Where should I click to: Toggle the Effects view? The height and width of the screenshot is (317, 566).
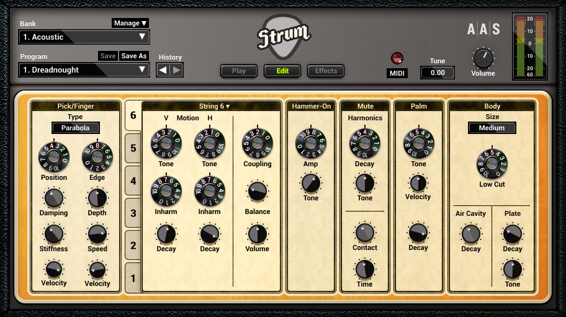pyautogui.click(x=326, y=71)
